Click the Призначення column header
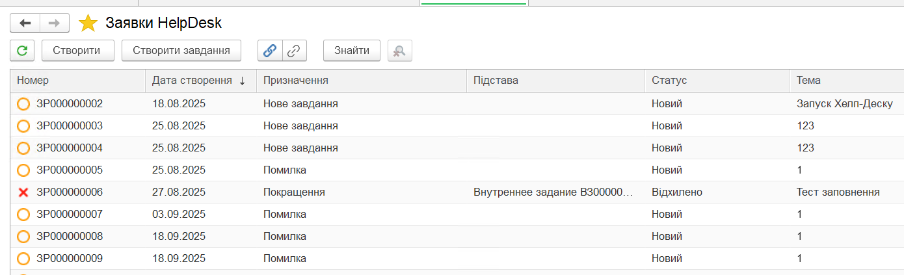Screen dimensions: 904x275 (295, 81)
